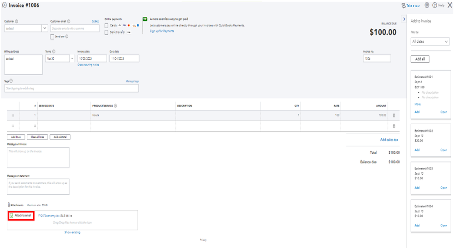Click the help icon next to Tags
Screen dimensions: 454x248
(x=11, y=81)
